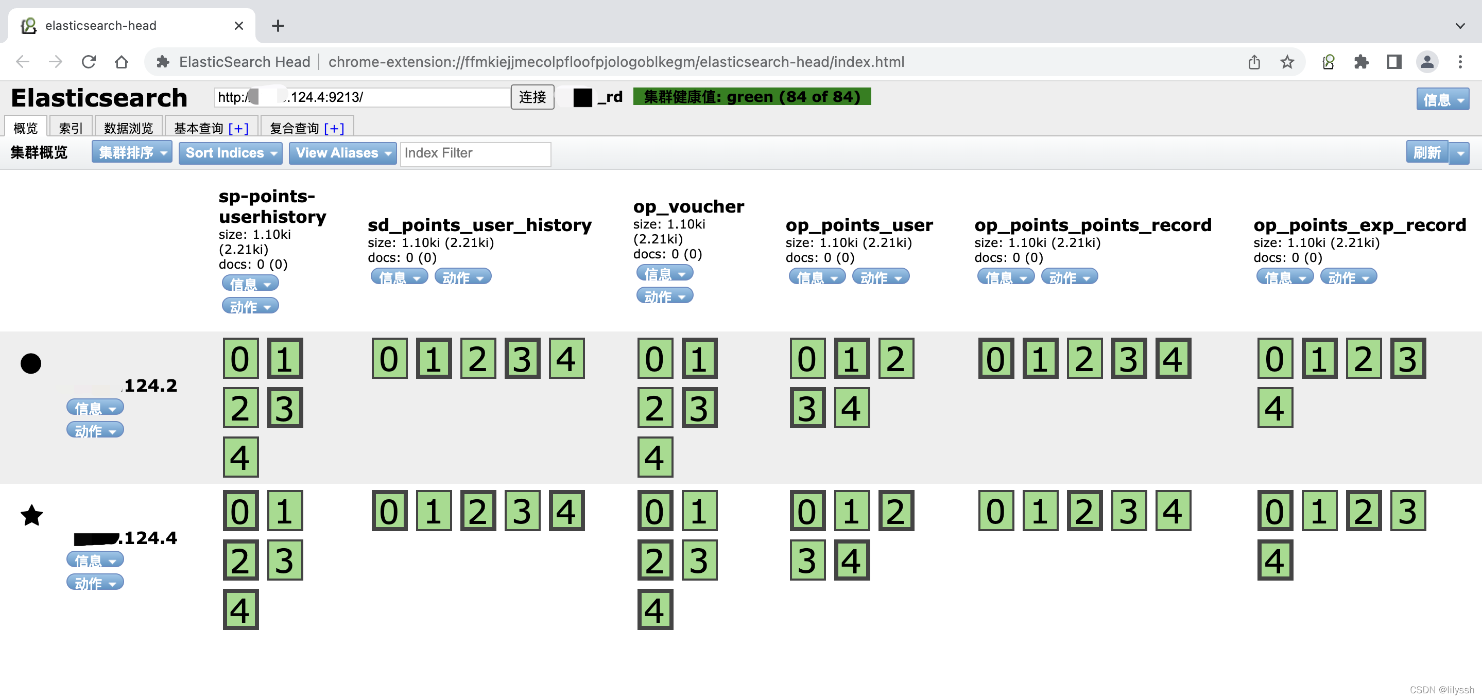Expand the View Aliases dropdown
This screenshot has width=1482, height=700.
[342, 152]
